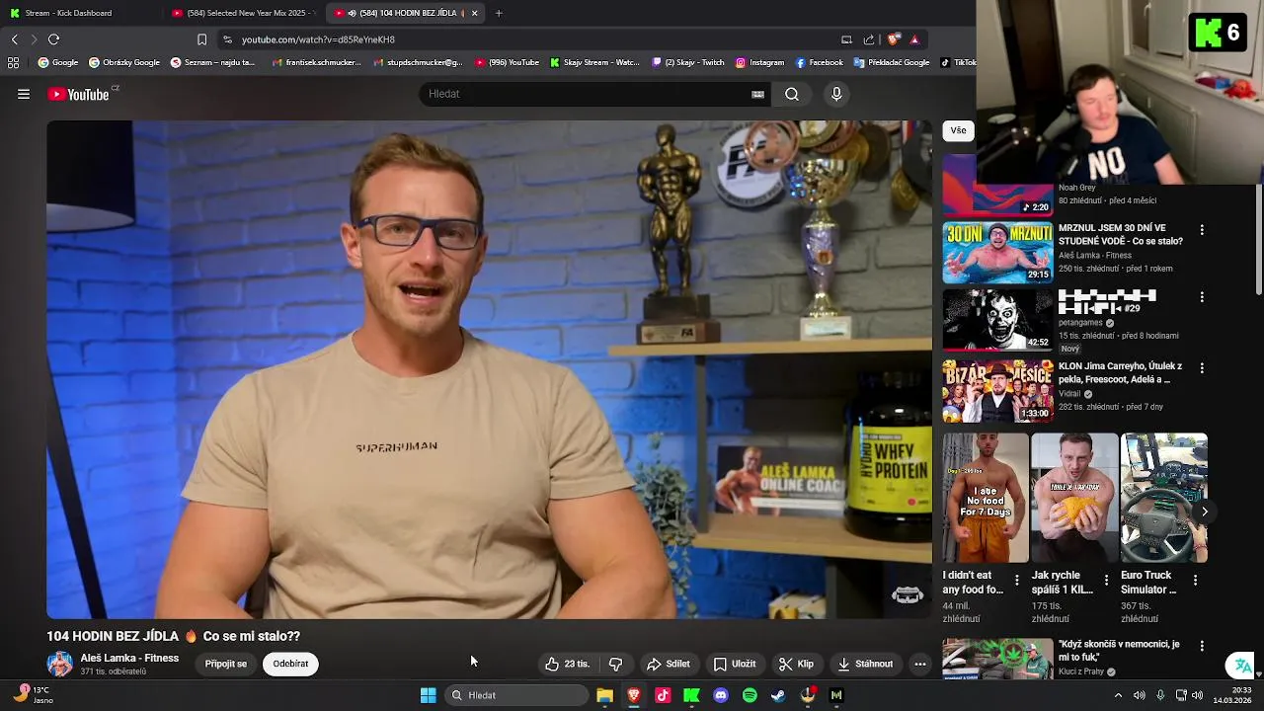Viewport: 1264px width, 711px height.
Task: Open the on-screen keyboard in the search box
Action: tap(757, 94)
